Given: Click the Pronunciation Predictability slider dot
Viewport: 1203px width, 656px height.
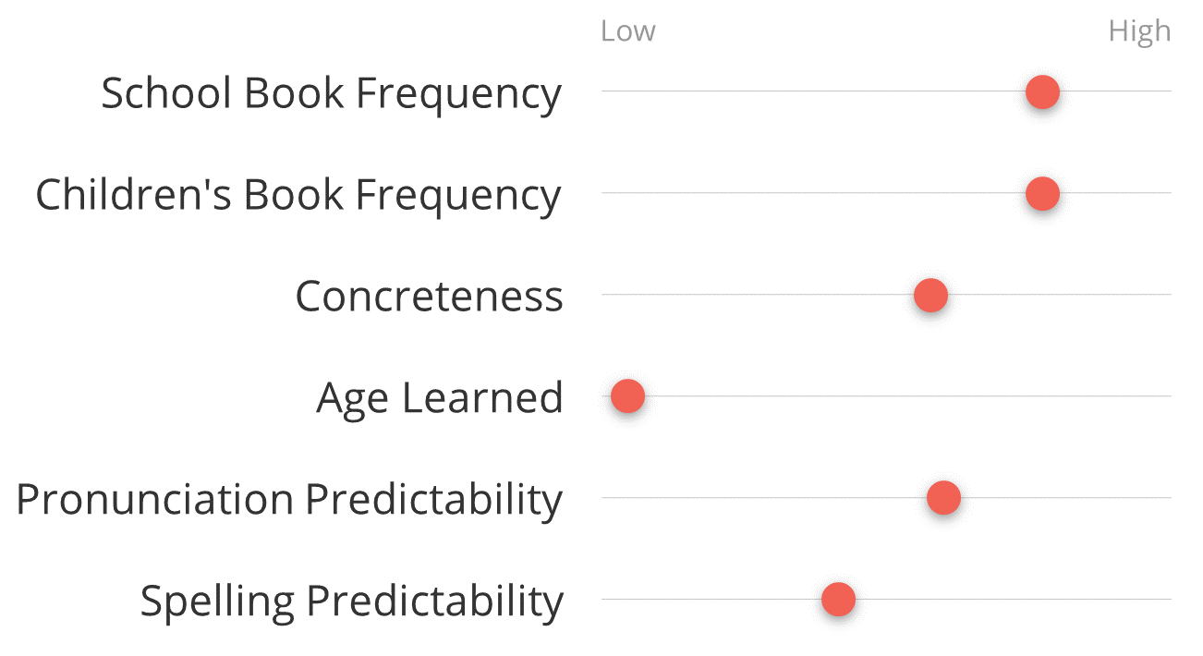Looking at the screenshot, I should 943,498.
